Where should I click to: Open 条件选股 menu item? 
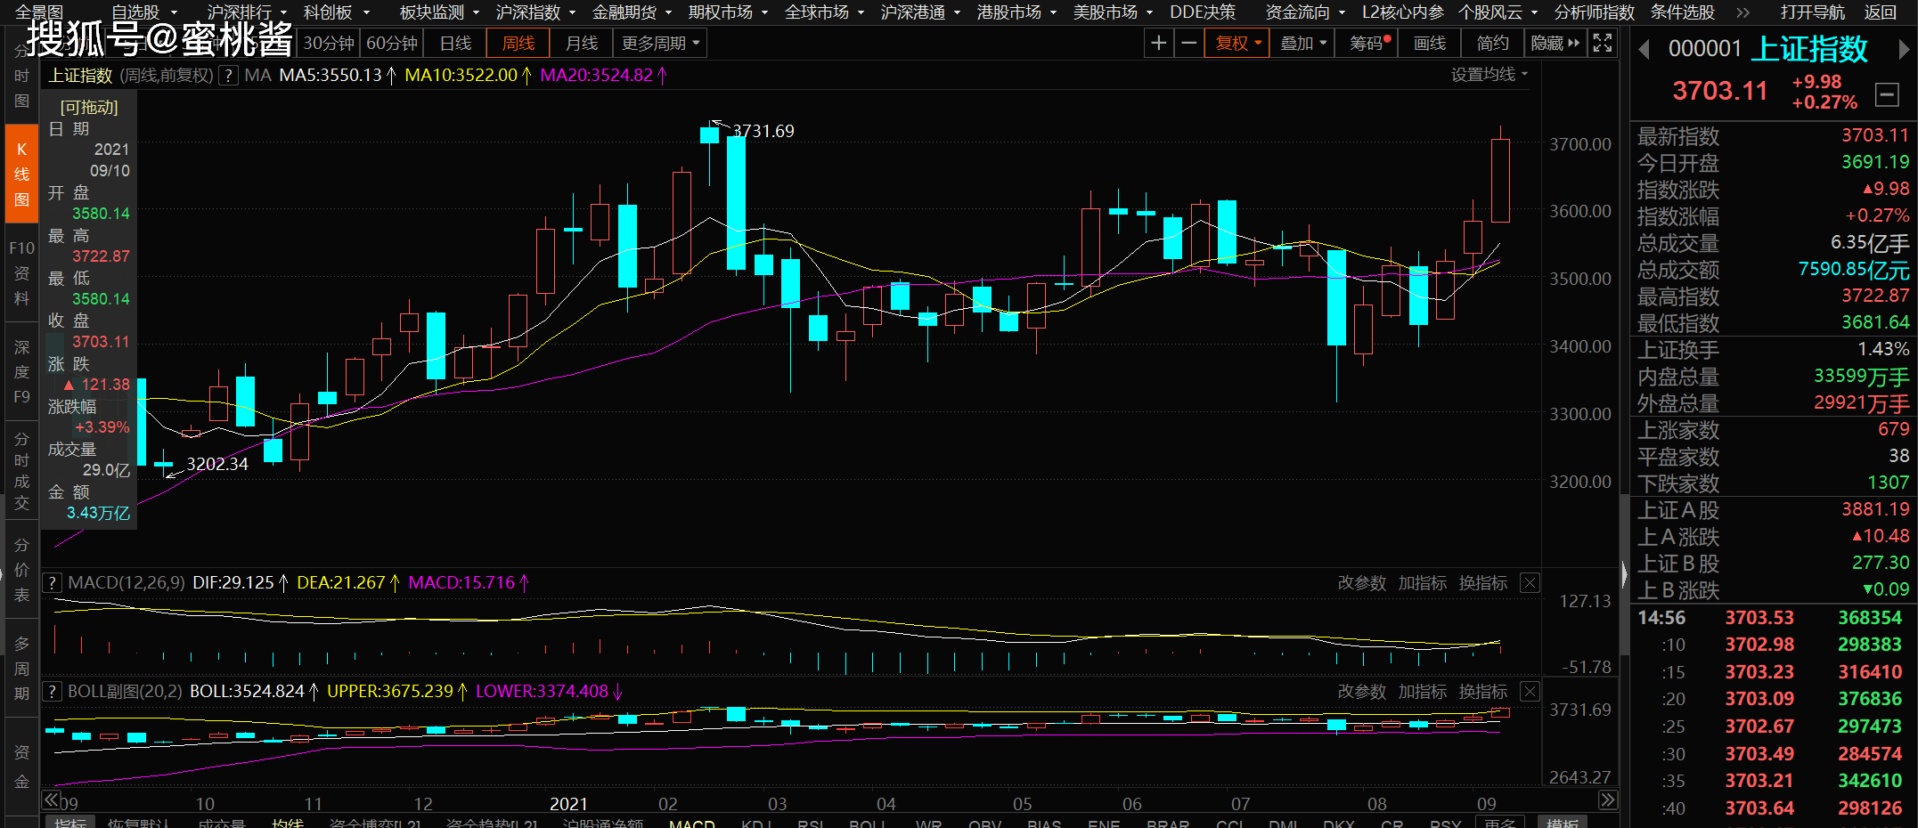pos(1682,12)
